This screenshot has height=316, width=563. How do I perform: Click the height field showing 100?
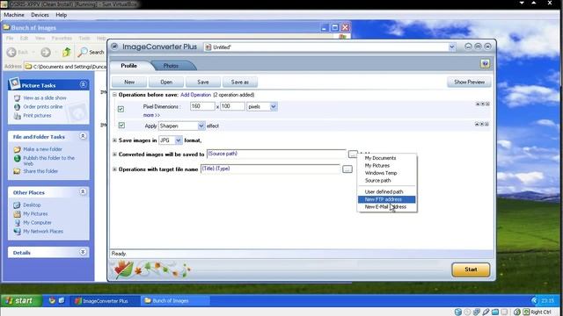click(232, 106)
